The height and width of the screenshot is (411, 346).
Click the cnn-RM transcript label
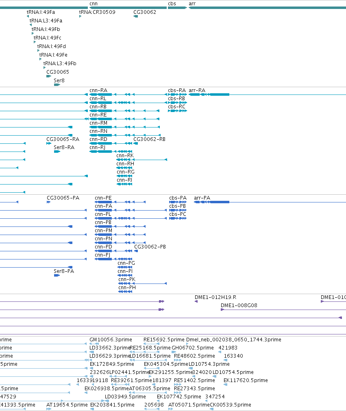point(98,123)
